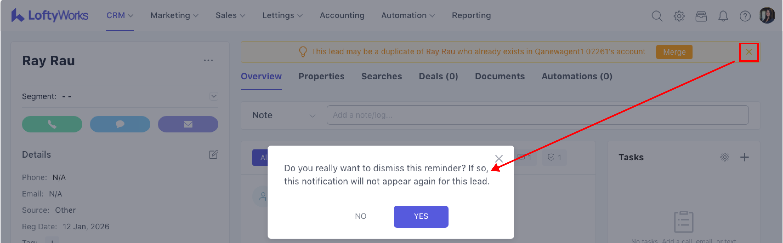Add a new task with plus icon
The width and height of the screenshot is (783, 243).
(x=744, y=157)
